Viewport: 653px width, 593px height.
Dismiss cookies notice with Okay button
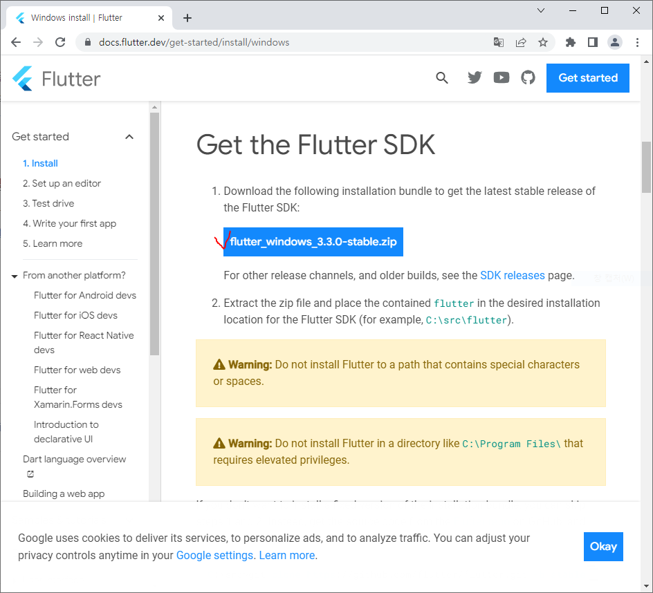point(603,547)
